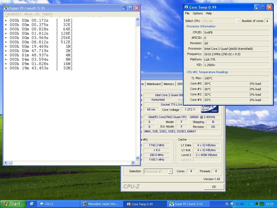Image resolution: width=277 pixels, height=208 pixels.
Task: Click the Start button
Action: click(13, 204)
